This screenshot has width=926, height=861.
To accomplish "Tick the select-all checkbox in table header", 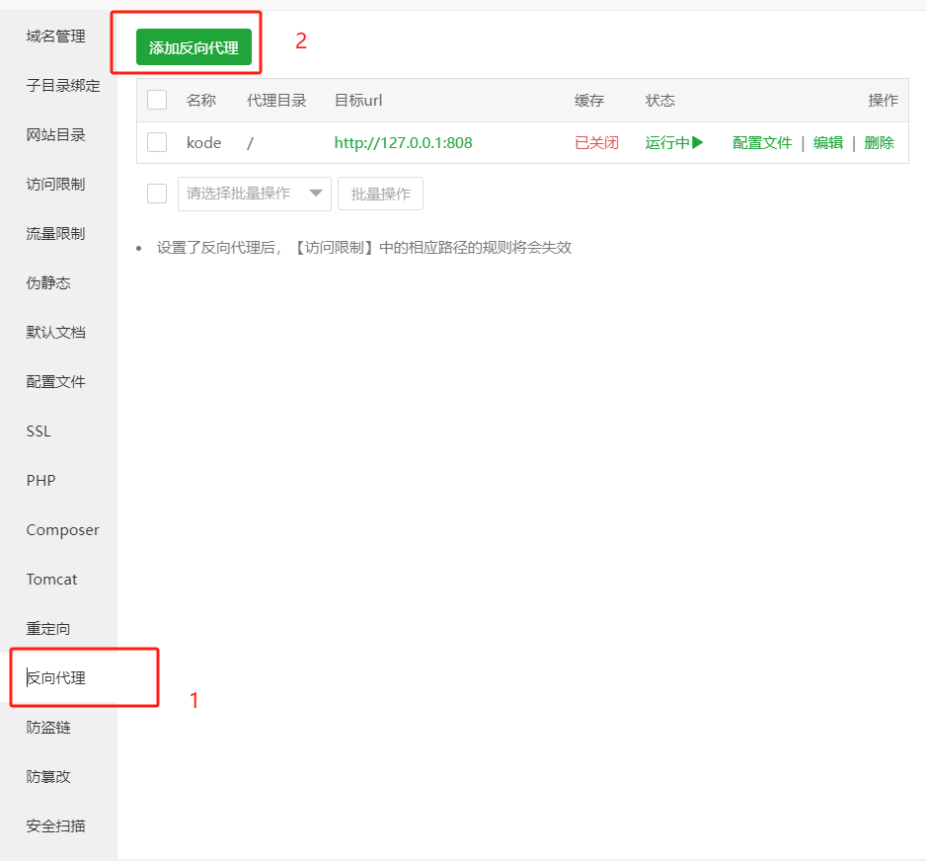I will click(157, 100).
